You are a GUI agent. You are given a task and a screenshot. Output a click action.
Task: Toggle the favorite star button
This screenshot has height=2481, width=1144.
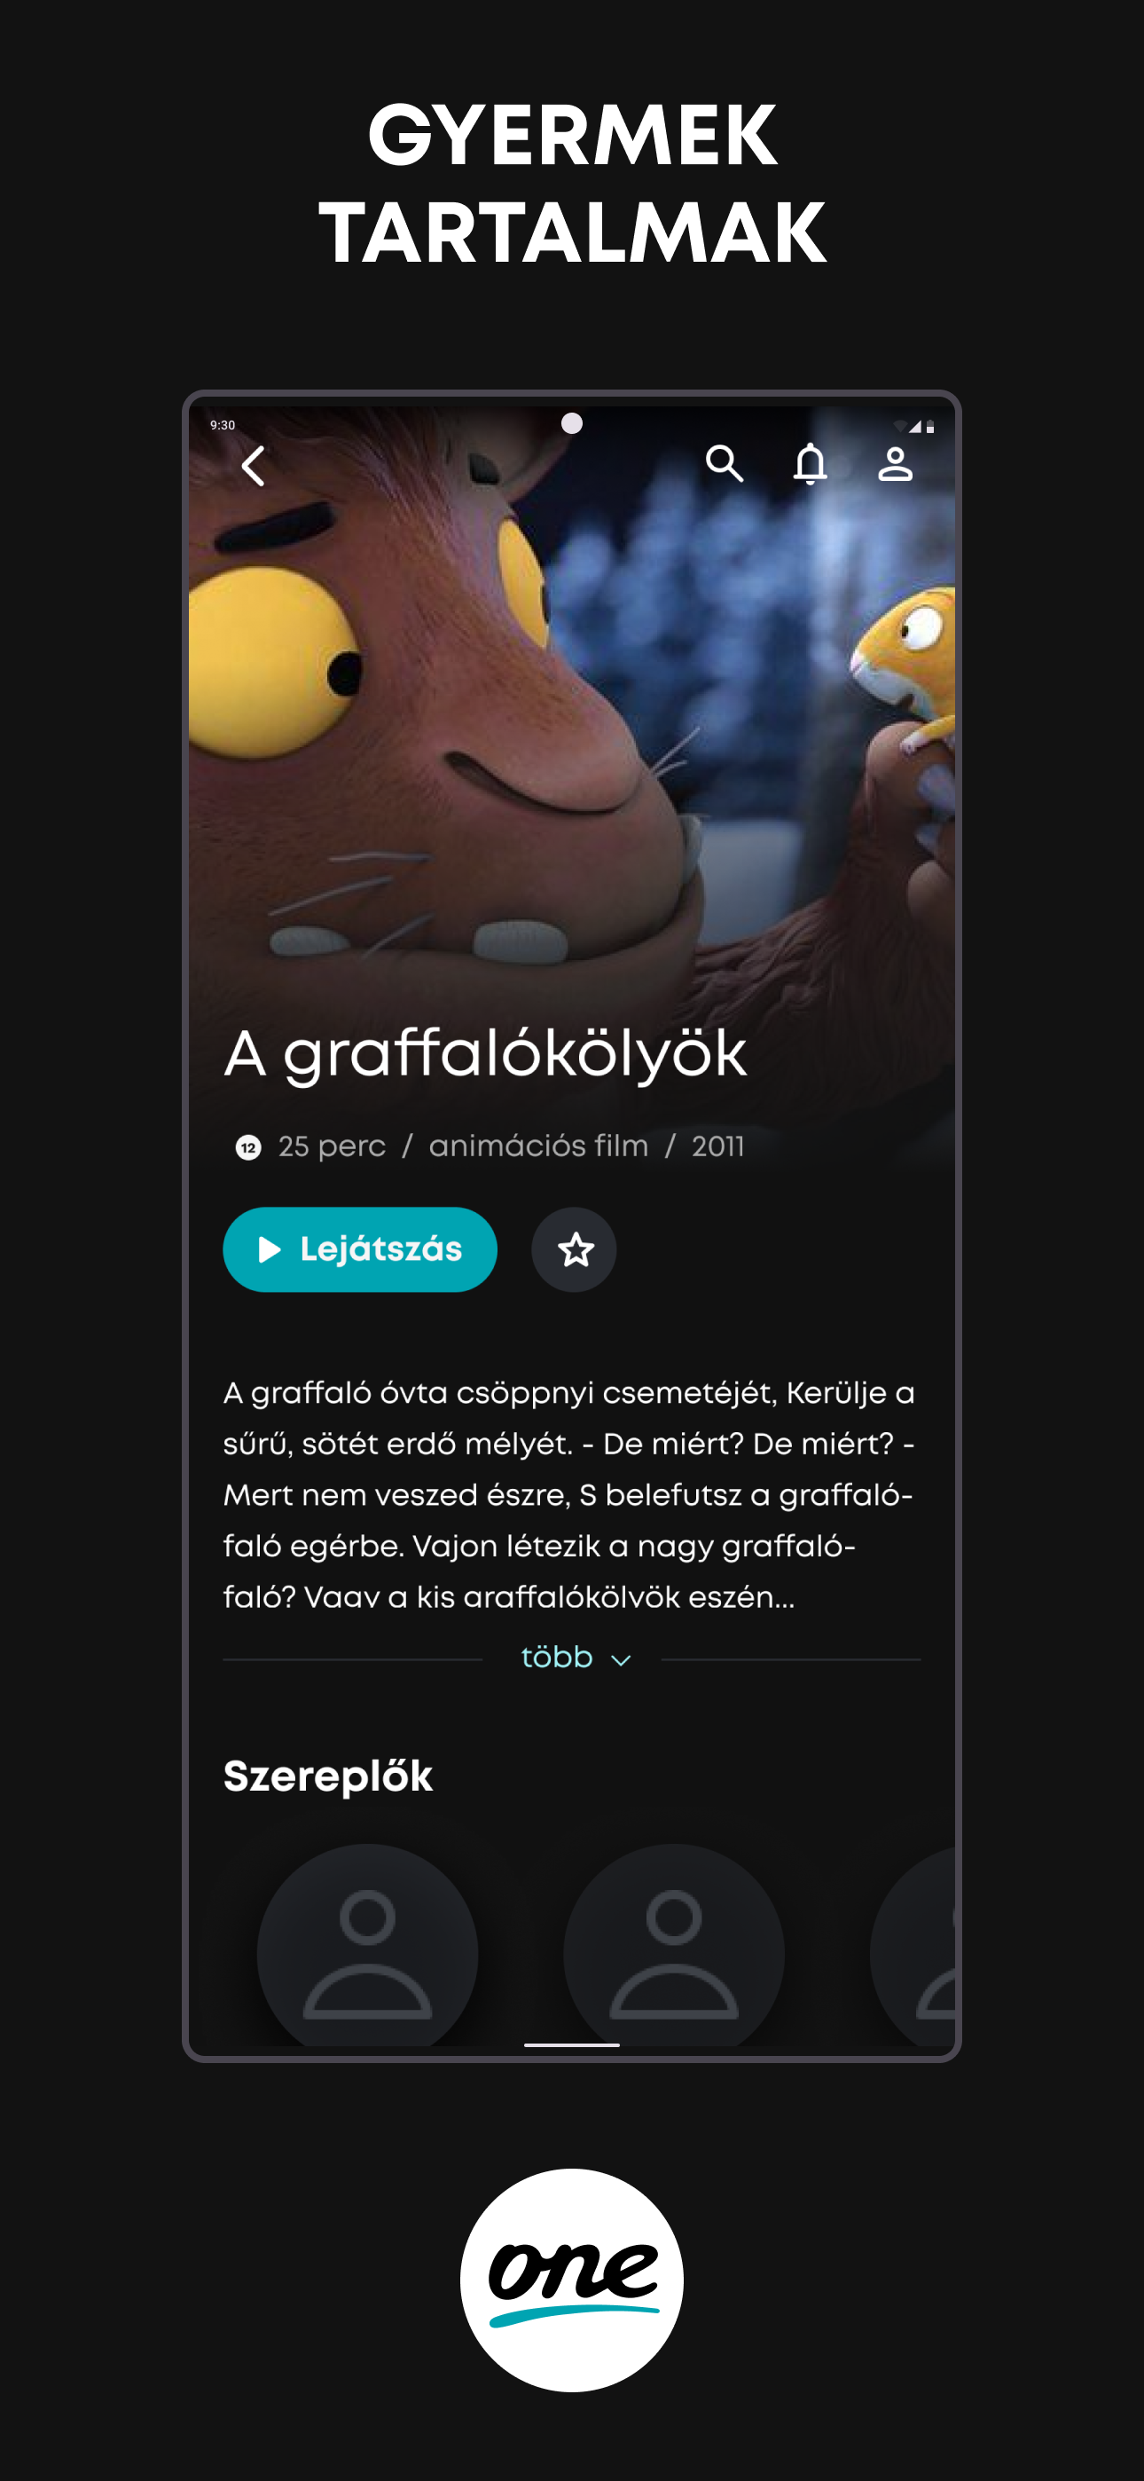(574, 1249)
